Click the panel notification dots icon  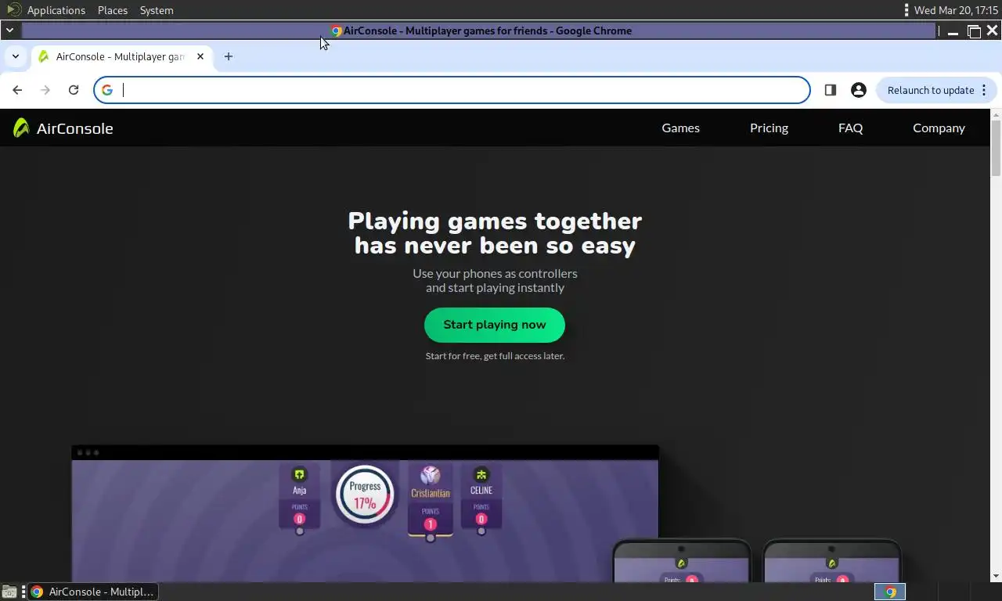(906, 10)
